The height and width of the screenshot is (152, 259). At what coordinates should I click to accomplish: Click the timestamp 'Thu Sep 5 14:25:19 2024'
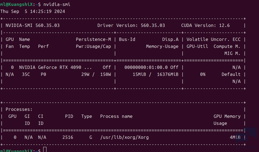(x=33, y=11)
